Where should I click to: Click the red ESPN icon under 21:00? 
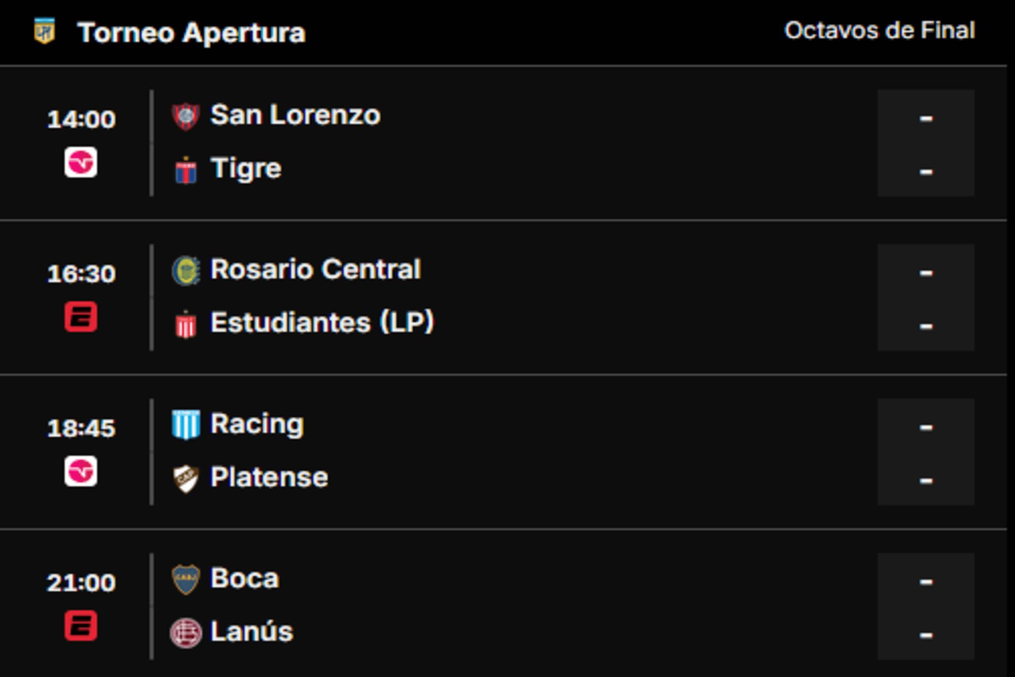tap(81, 625)
